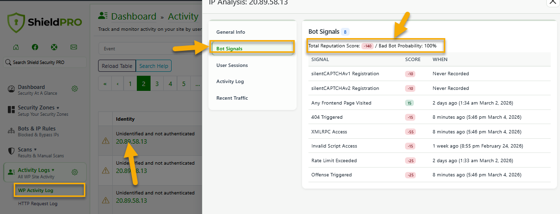The width and height of the screenshot is (560, 214).
Task: Click the pagination ellipsis button
Action: (196, 84)
